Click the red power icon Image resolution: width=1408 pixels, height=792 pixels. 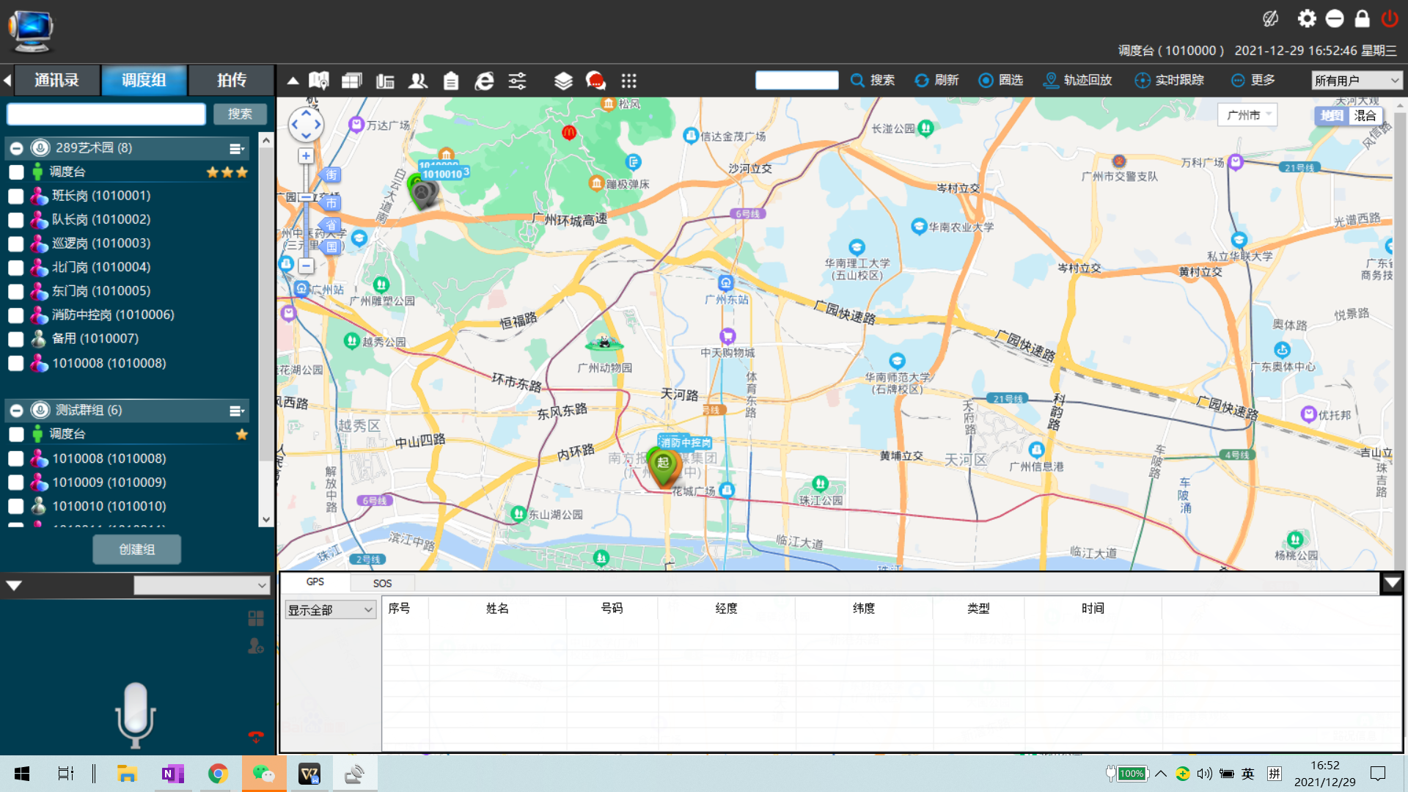(1389, 19)
